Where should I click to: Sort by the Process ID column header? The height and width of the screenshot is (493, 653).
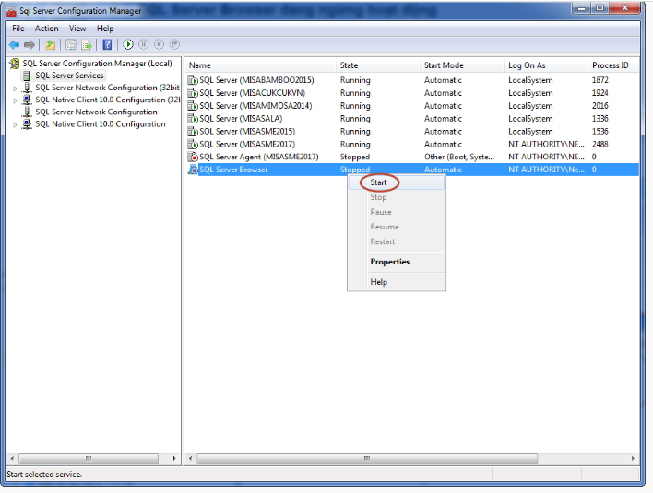pyautogui.click(x=614, y=65)
